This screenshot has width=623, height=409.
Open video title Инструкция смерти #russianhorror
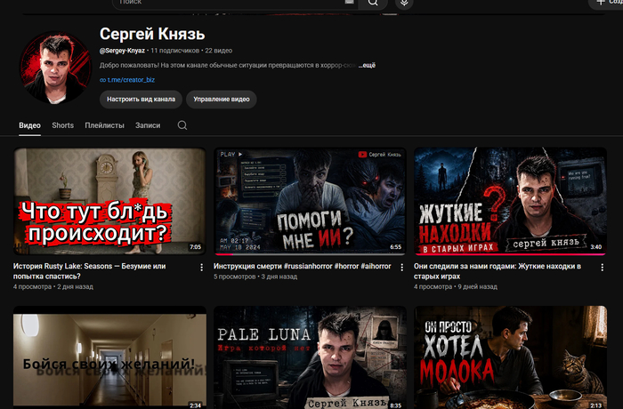(303, 266)
